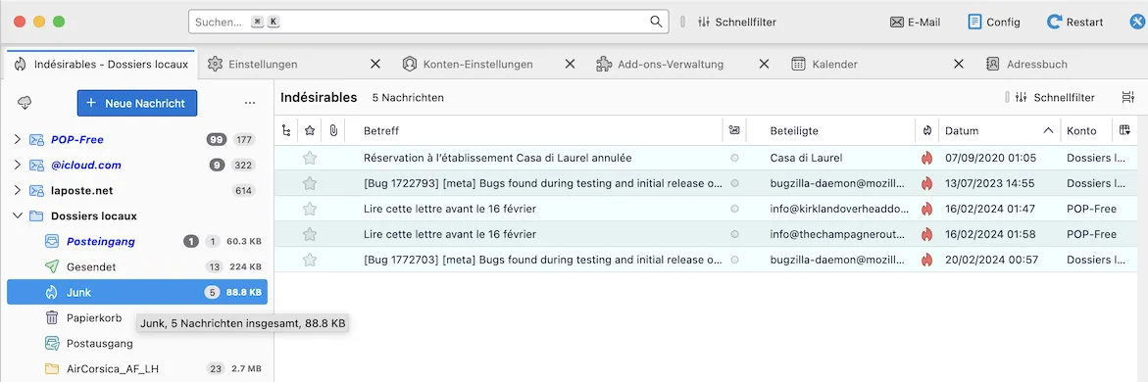This screenshot has height=382, width=1148.
Task: Click the read status column header icon
Action: coord(734,131)
